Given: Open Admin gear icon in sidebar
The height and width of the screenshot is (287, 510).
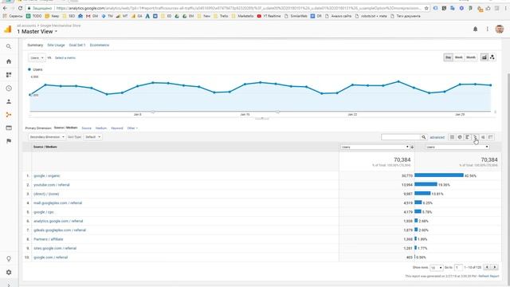Looking at the screenshot, I should (9, 273).
